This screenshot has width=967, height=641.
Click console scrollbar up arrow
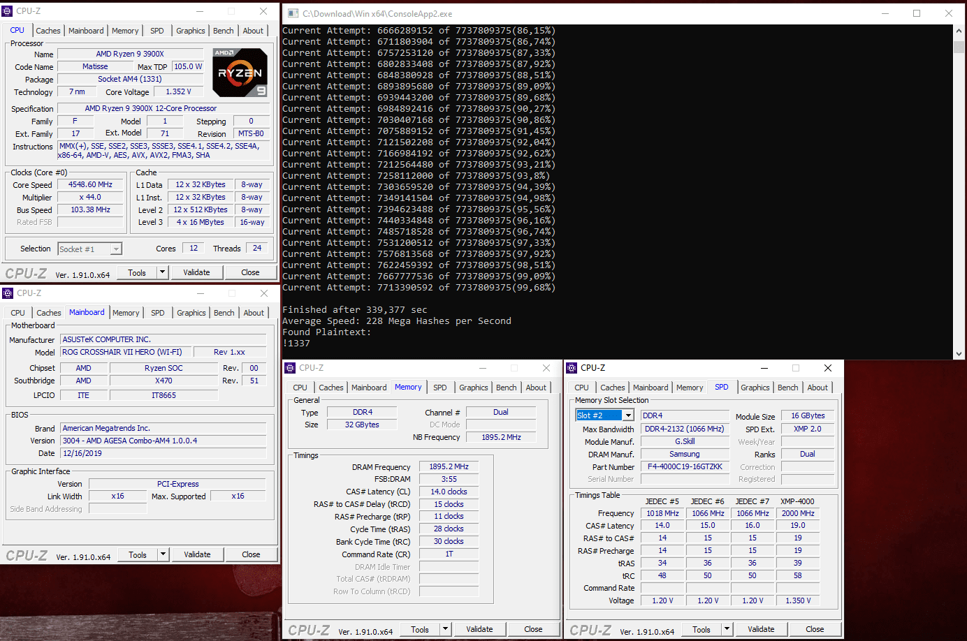(x=959, y=31)
